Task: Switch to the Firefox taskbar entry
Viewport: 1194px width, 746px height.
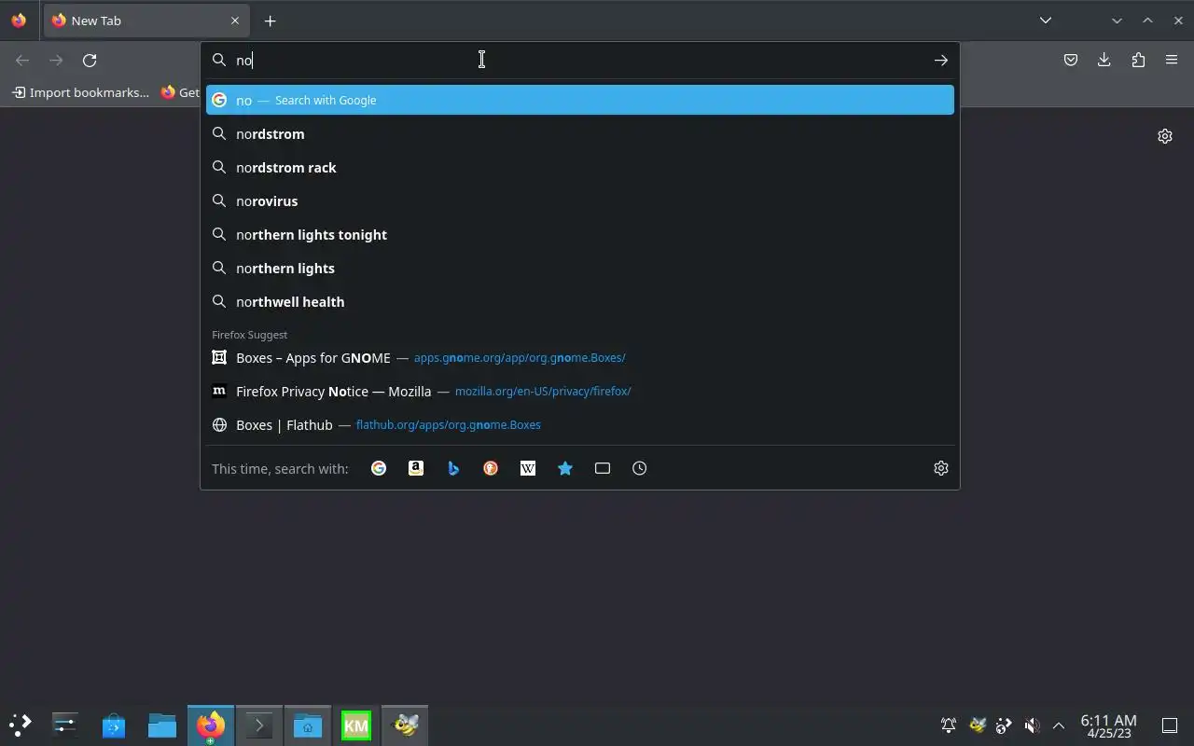Action: [x=211, y=725]
